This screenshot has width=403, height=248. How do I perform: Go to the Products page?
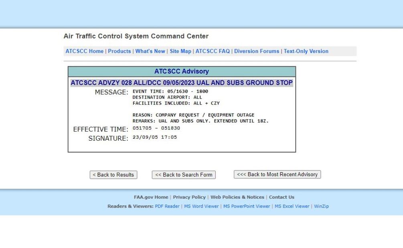[119, 51]
